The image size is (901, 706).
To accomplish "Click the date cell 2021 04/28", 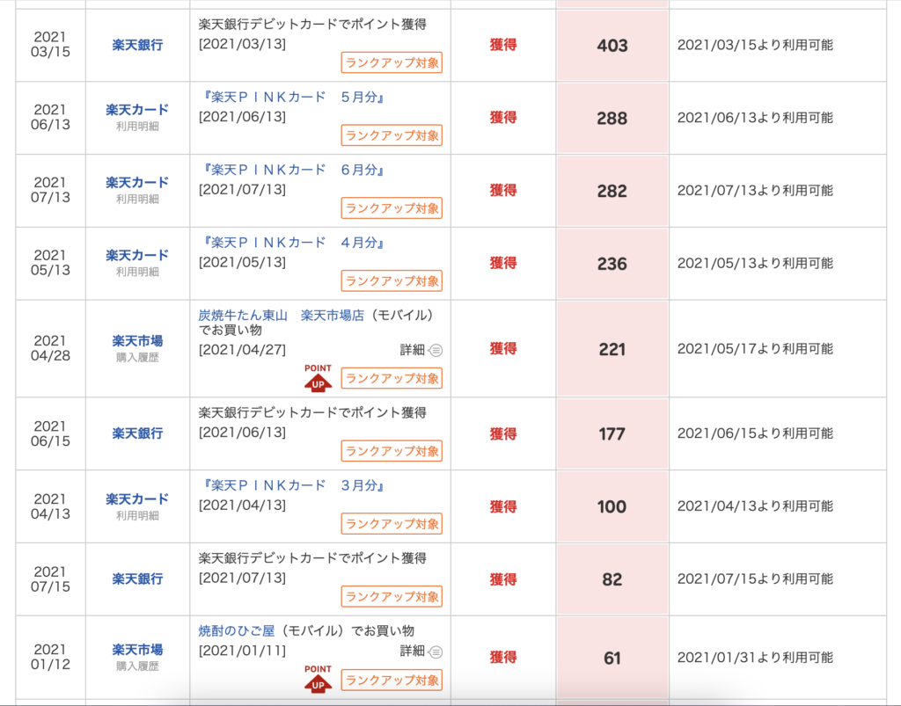I will point(50,348).
